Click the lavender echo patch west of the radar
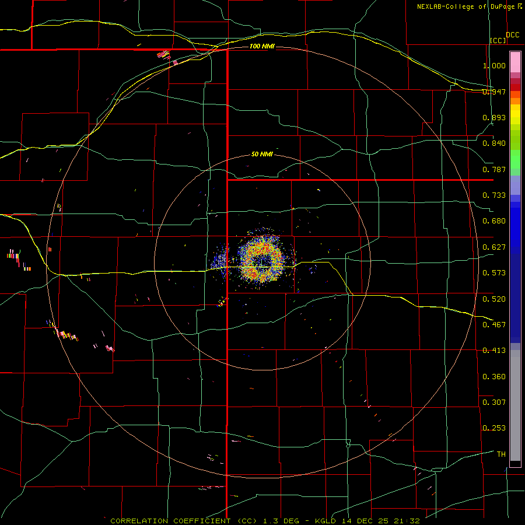The width and height of the screenshot is (525, 525). pyautogui.click(x=220, y=260)
